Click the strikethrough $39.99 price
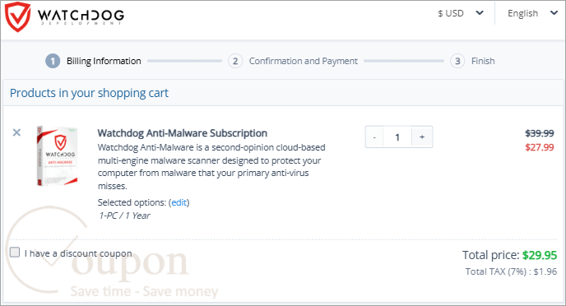566x306 pixels. click(x=540, y=133)
